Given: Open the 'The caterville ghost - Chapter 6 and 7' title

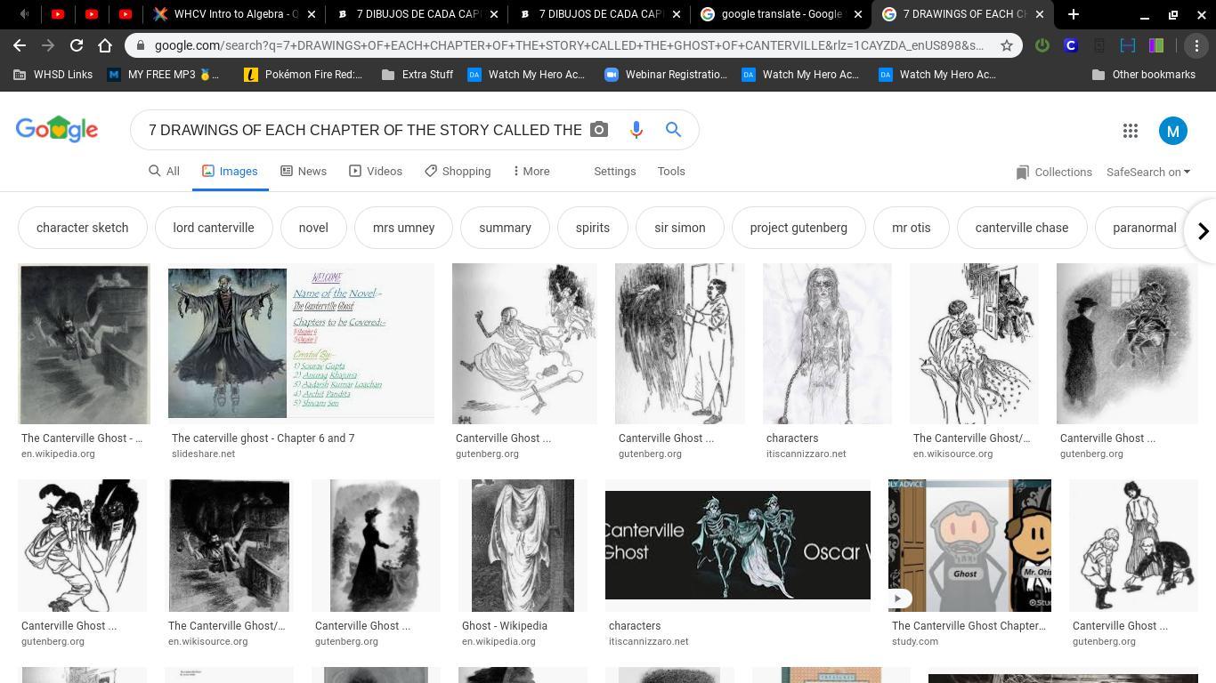Looking at the screenshot, I should pyautogui.click(x=263, y=438).
